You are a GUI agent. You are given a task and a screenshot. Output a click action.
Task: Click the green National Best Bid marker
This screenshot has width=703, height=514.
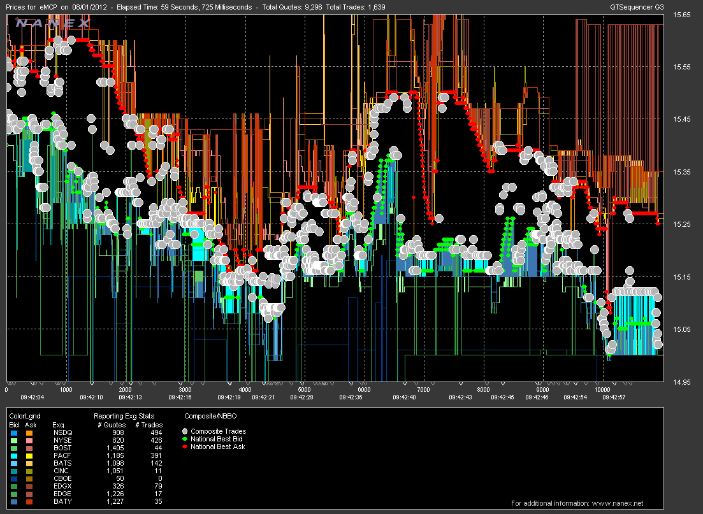point(186,439)
